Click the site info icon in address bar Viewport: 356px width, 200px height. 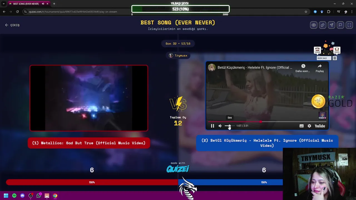[x=25, y=12]
